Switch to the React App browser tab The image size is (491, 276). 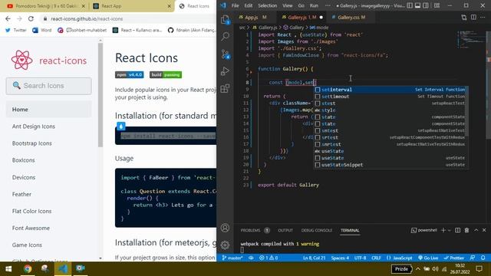(x=132, y=6)
